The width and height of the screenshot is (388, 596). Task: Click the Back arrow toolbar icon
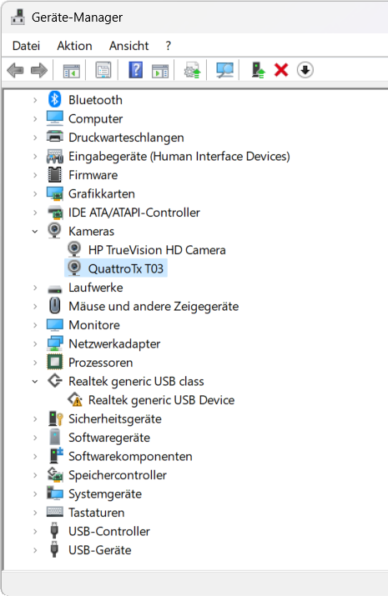point(15,70)
